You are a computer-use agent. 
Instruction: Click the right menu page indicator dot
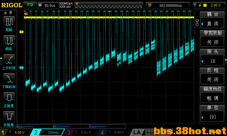(x=226, y=60)
